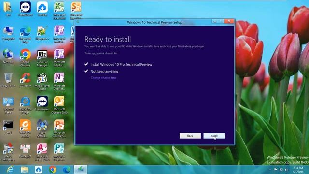Open Media Player Classic shortcut
Viewport: 309px width, 174px height.
(42, 82)
